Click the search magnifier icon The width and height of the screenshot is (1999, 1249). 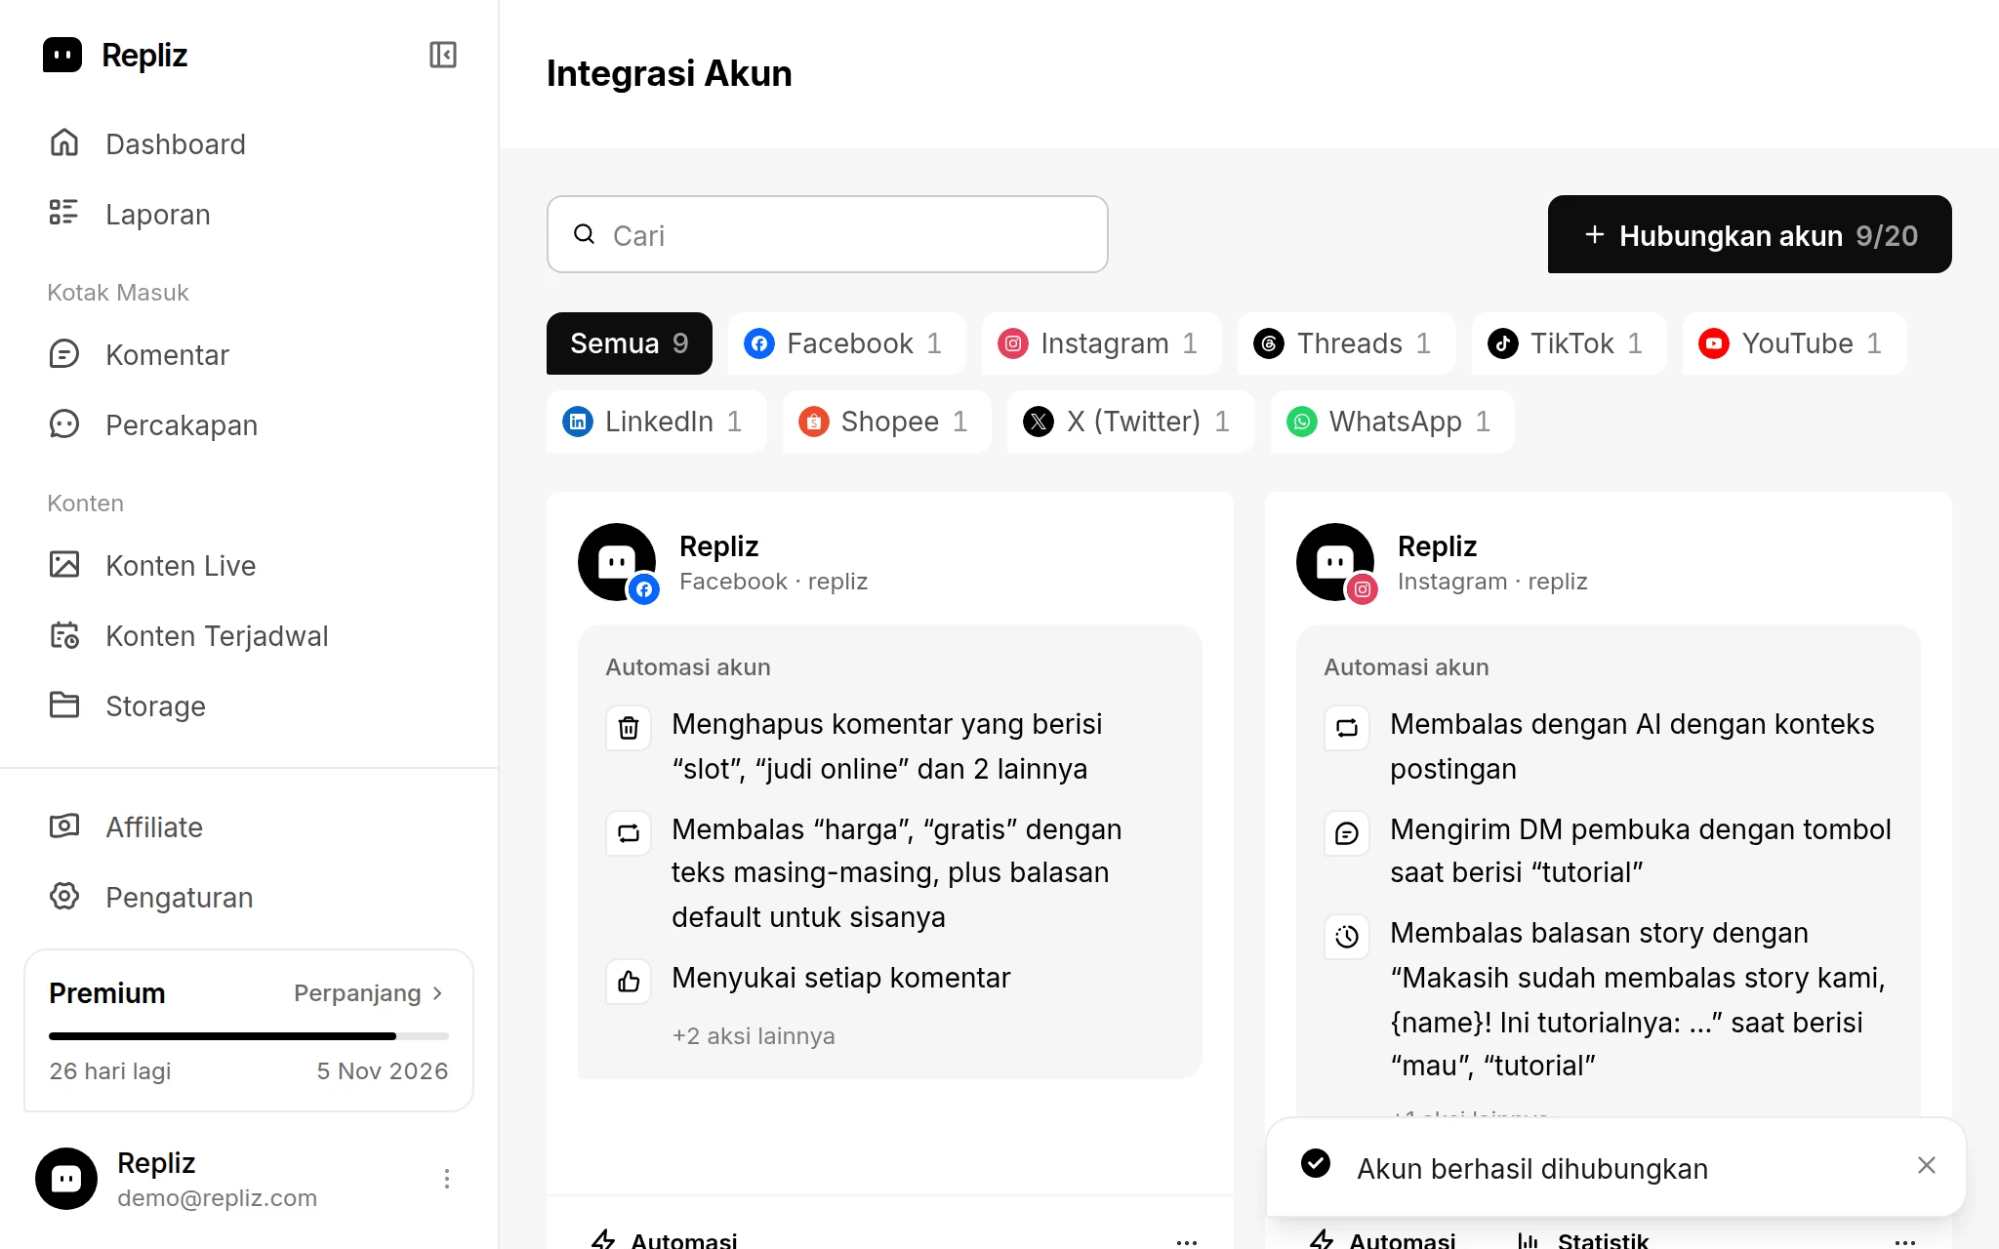pos(585,234)
